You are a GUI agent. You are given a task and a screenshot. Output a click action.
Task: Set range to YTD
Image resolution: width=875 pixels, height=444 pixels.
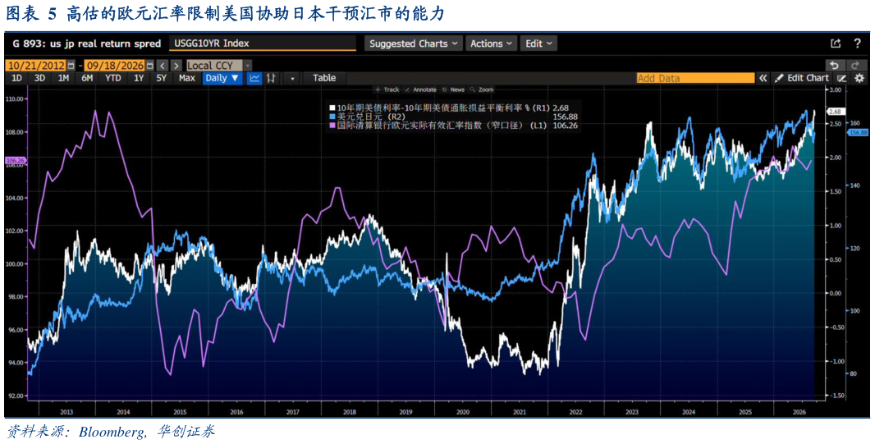[x=113, y=78]
